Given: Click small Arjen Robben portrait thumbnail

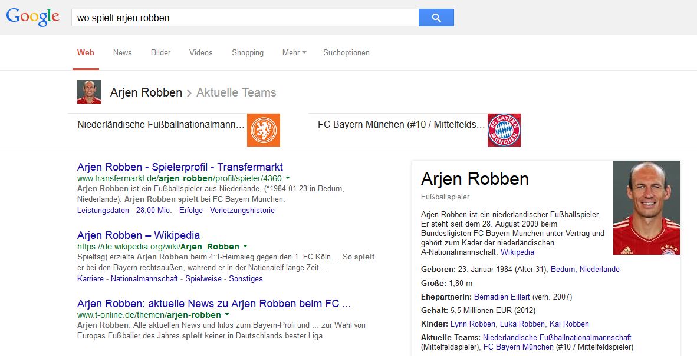Looking at the screenshot, I should click(x=89, y=92).
